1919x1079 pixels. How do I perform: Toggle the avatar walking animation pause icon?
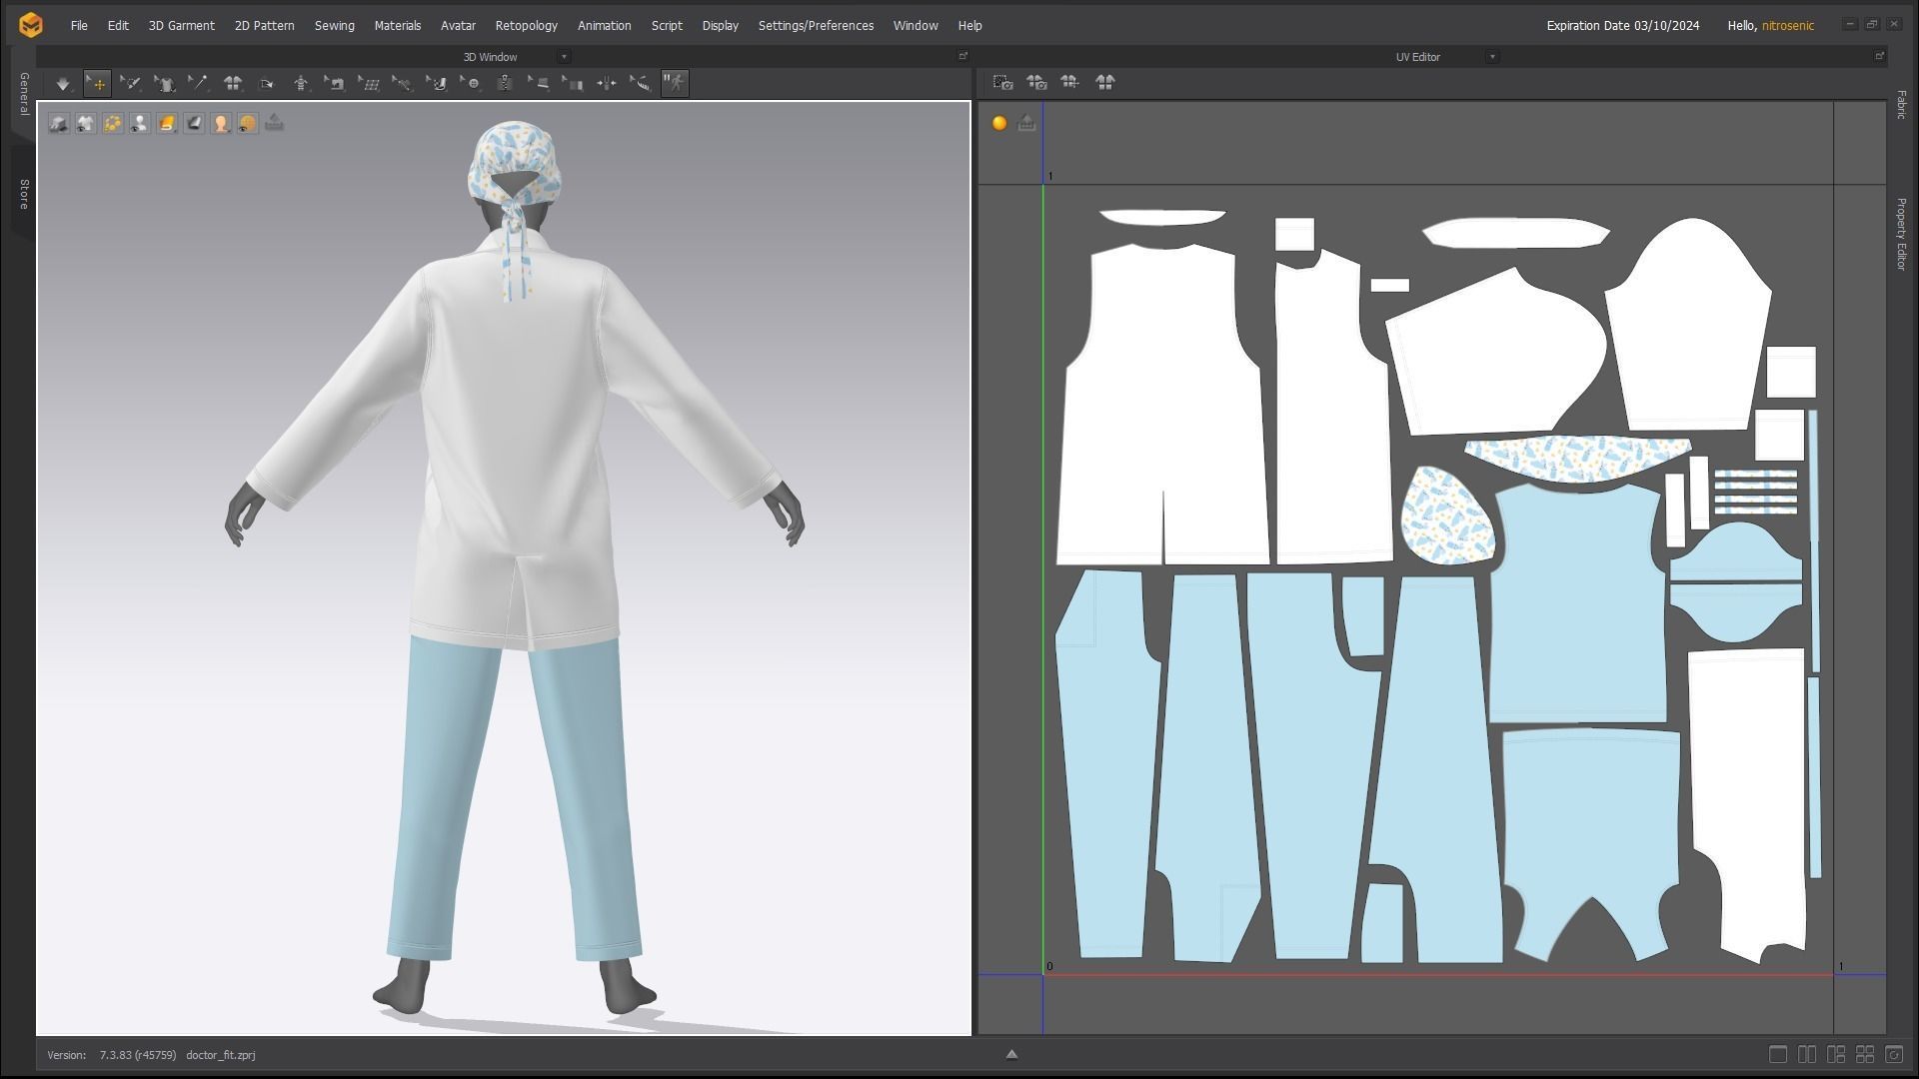(x=676, y=83)
